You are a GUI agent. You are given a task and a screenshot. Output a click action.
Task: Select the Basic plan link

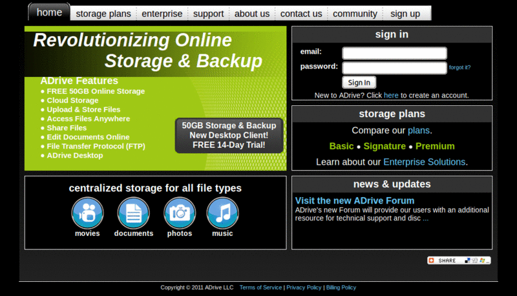tap(342, 146)
